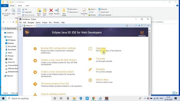This screenshot has width=180, height=101.
Task: Open the Eclipse Run menu
Action: tap(50, 22)
